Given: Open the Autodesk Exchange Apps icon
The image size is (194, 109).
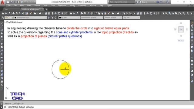Looking at the screenshot, I should (x=158, y=2).
